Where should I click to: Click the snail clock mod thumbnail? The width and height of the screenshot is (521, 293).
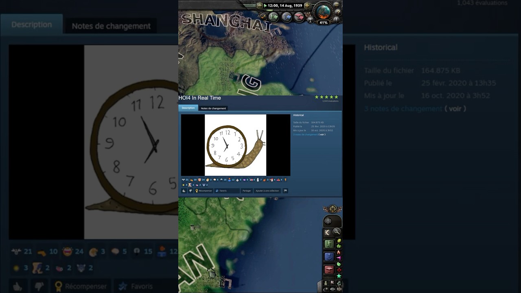tap(236, 145)
